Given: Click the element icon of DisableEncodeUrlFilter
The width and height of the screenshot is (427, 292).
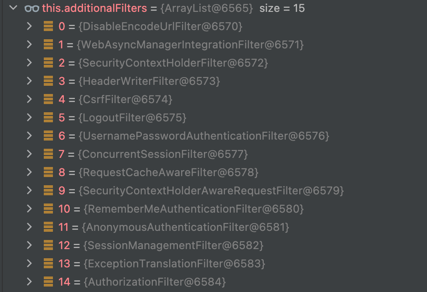Looking at the screenshot, I should click(48, 26).
